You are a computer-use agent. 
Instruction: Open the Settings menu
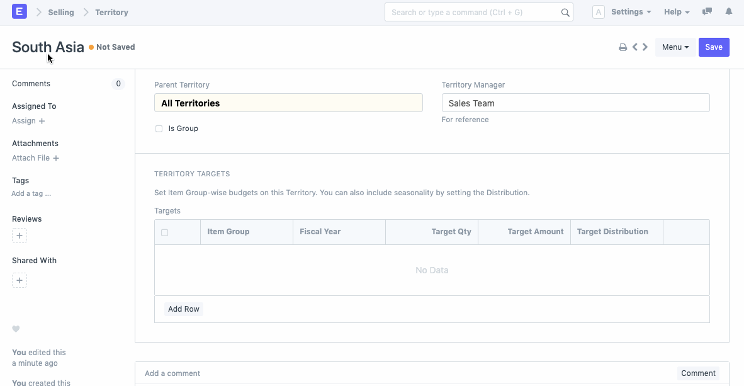coord(631,11)
